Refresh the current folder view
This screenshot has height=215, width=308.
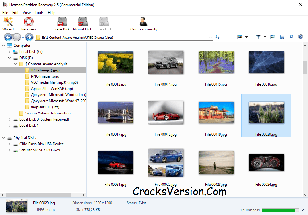point(217,37)
